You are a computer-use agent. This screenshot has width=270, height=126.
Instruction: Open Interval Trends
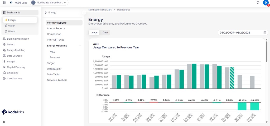pos(56,40)
